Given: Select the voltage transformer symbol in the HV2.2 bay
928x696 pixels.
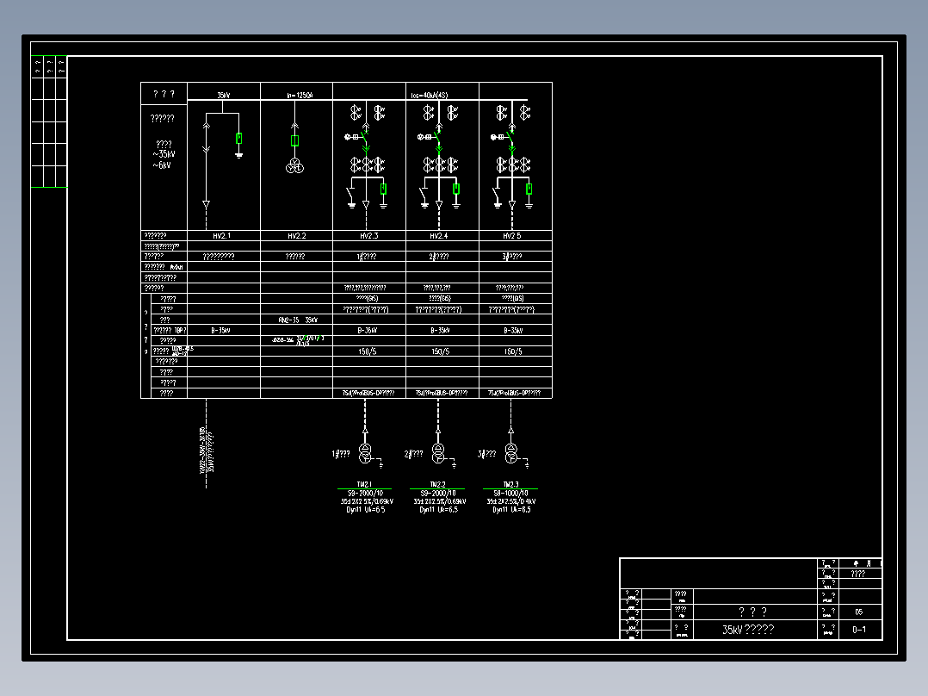Looking at the screenshot, I should tap(294, 166).
